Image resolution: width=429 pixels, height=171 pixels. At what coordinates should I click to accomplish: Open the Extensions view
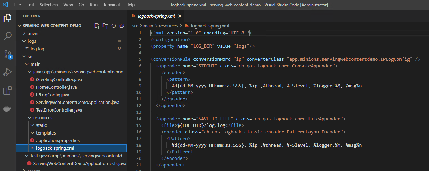click(x=8, y=91)
